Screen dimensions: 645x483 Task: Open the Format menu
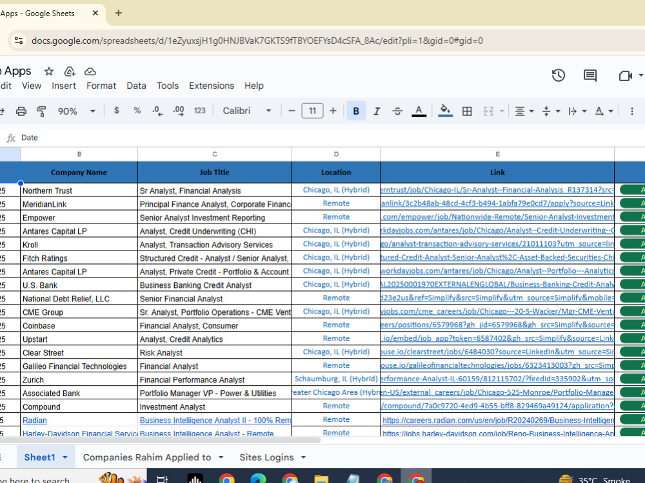click(x=101, y=86)
